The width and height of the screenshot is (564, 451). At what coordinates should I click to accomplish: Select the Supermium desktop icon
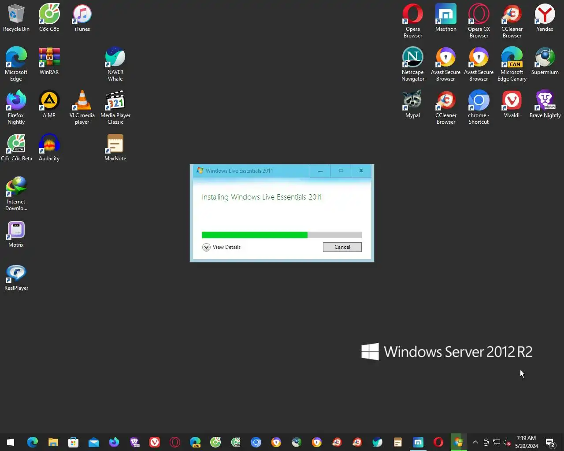coord(545,61)
